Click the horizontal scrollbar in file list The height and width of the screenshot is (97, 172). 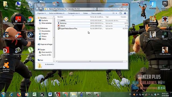[x=90, y=61]
